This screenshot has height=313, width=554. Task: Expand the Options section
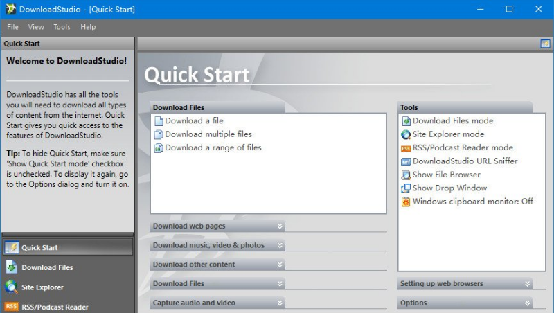pos(465,303)
